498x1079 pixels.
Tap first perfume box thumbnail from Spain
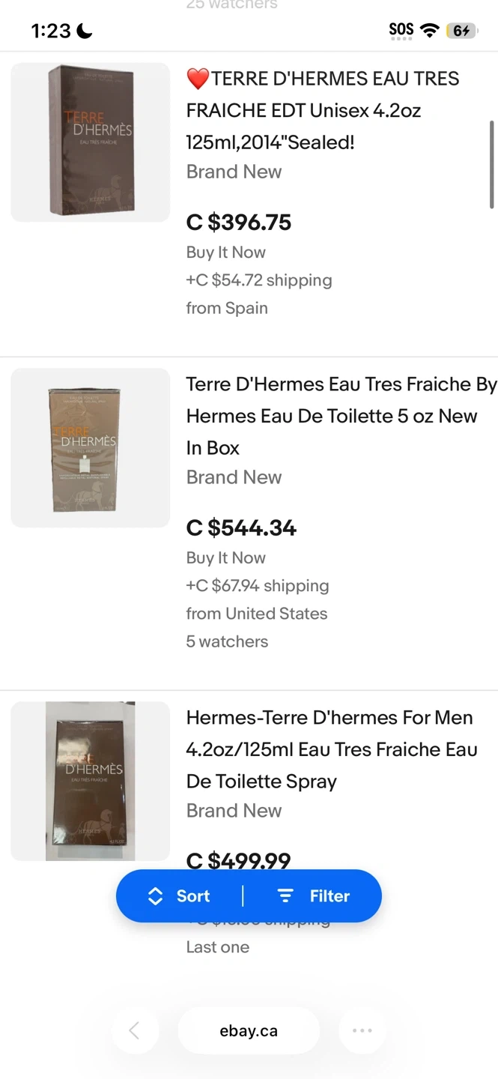coord(91,142)
